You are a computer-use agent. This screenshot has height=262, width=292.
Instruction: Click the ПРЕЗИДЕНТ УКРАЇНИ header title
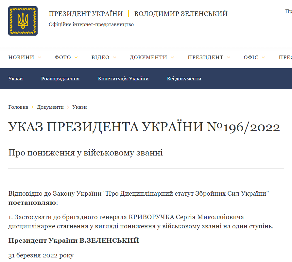coord(86,14)
